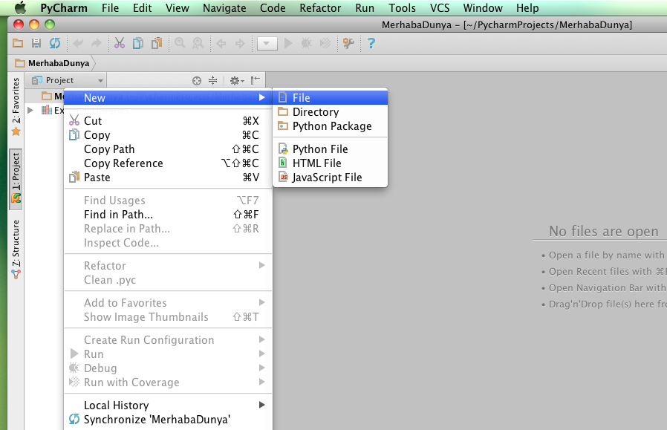
Task: Select Copy Reference from the context menu
Action: pyautogui.click(x=168, y=163)
